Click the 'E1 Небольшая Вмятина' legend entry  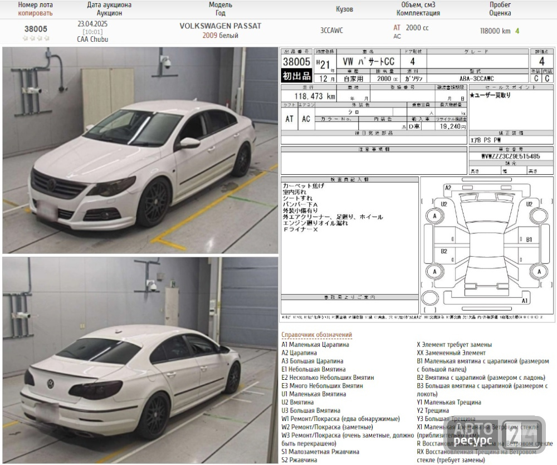(313, 369)
